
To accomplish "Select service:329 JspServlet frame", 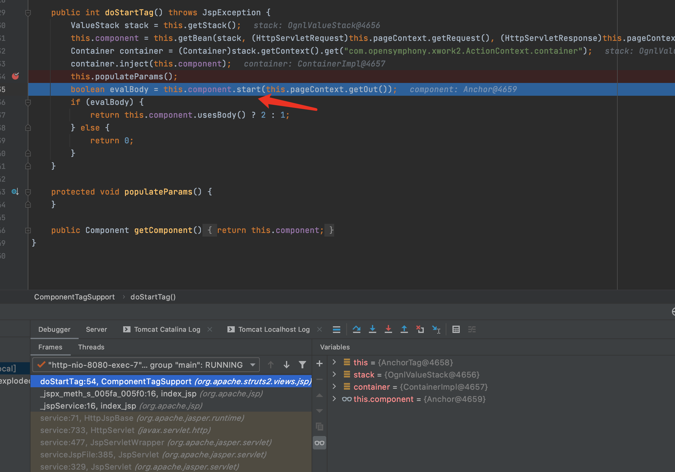I will click(171, 467).
